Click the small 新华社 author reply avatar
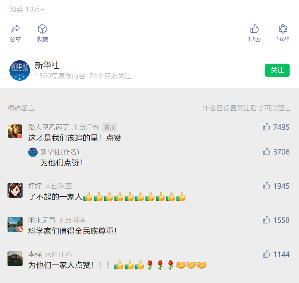Image resolution: width=299 pixels, height=283 pixels. pos(33,152)
